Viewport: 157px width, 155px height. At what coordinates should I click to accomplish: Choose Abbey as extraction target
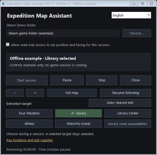click(x=29, y=124)
